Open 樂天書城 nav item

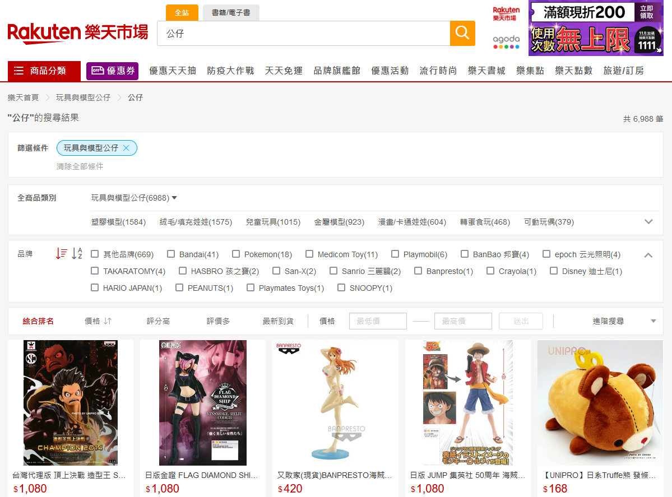tap(486, 71)
